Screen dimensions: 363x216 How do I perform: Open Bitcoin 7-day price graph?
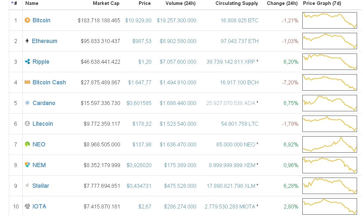(x=330, y=20)
